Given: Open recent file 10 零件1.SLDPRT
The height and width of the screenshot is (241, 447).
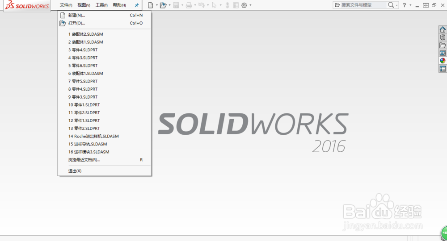Looking at the screenshot, I should click(x=104, y=105).
